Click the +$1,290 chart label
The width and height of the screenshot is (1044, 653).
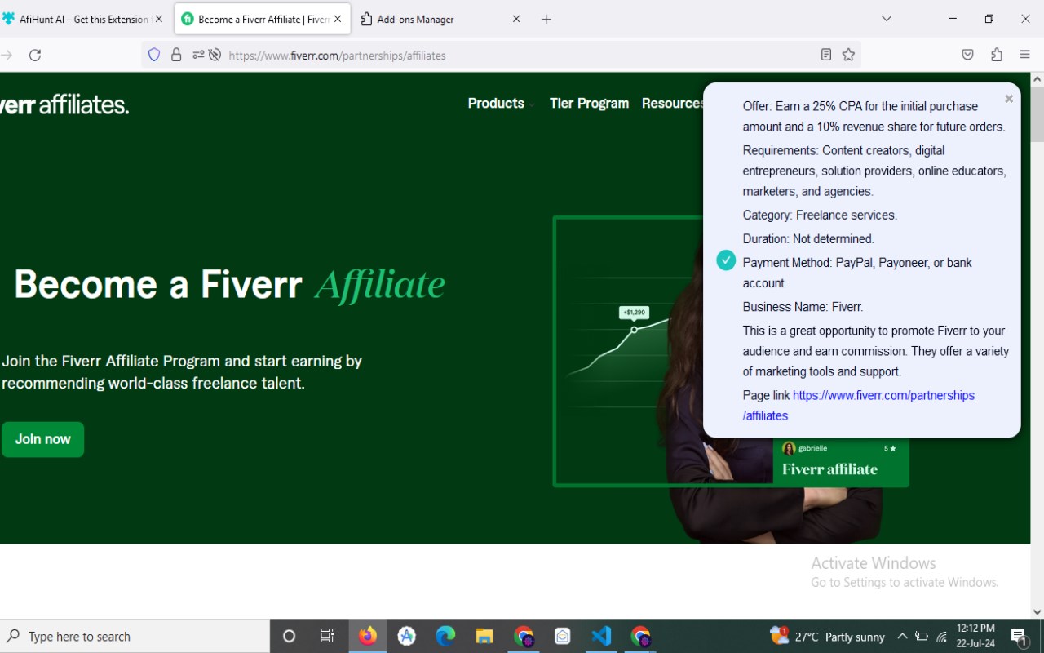click(x=634, y=312)
